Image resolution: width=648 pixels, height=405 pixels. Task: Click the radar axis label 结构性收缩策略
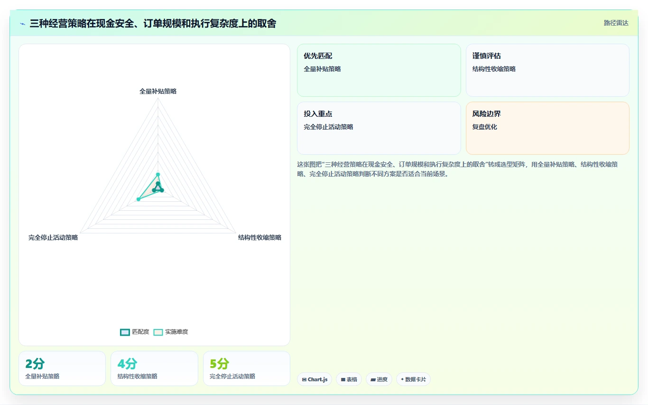coord(259,237)
